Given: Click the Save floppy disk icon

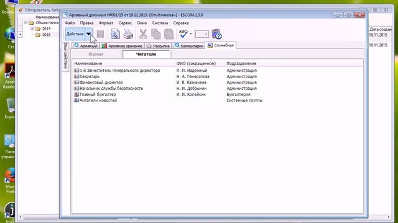Looking at the screenshot, I should (101, 34).
